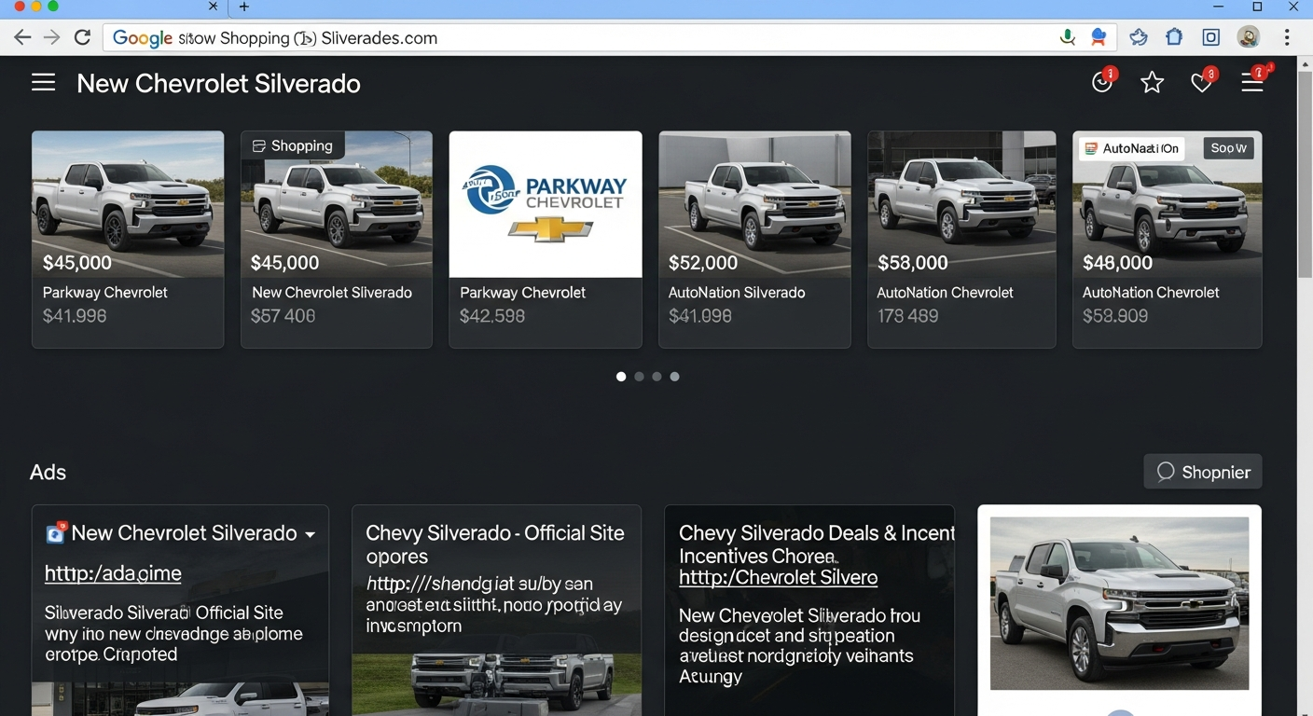
Task: Select the second carousel page dot
Action: (x=639, y=377)
